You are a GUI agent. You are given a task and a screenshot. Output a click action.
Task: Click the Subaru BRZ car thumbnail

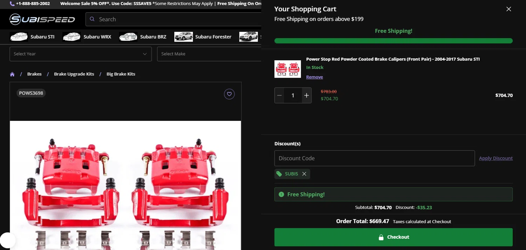point(128,36)
